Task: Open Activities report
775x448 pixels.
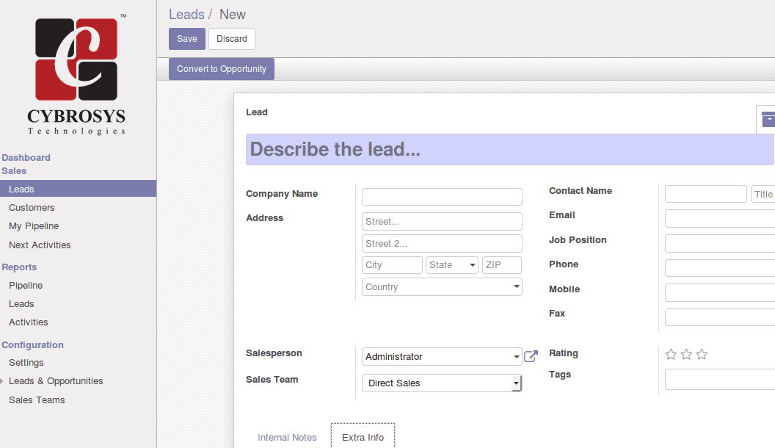Action: pos(28,322)
